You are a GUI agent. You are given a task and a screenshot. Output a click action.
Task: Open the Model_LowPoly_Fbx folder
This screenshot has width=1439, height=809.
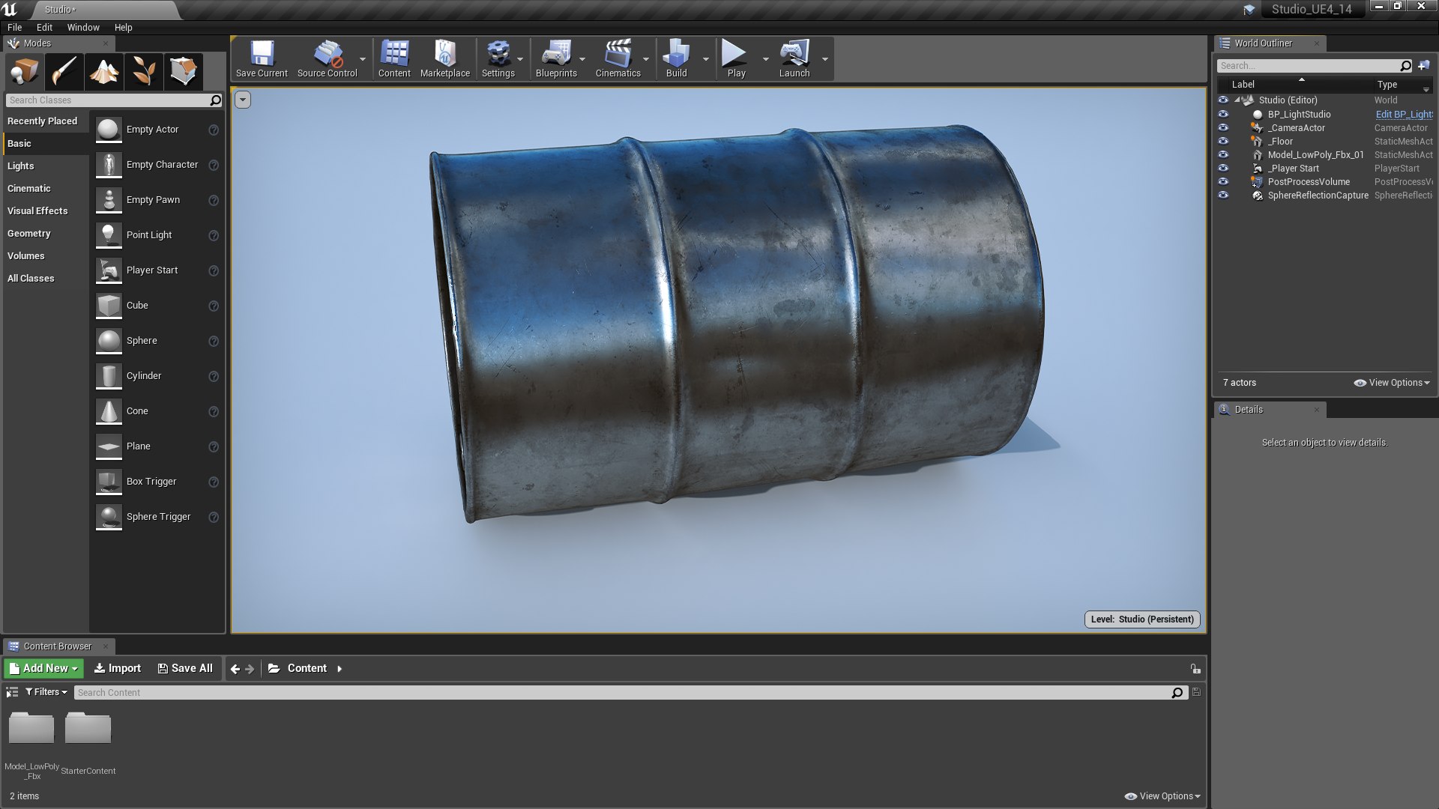pyautogui.click(x=31, y=728)
